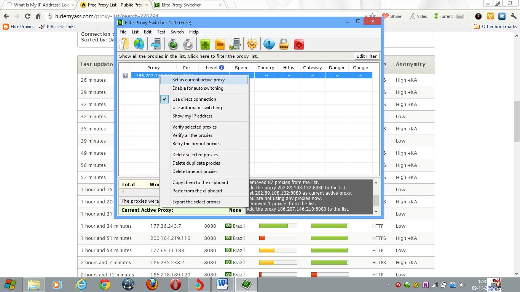This screenshot has width=520, height=292.
Task: Open the Help menu
Action: pyautogui.click(x=194, y=32)
